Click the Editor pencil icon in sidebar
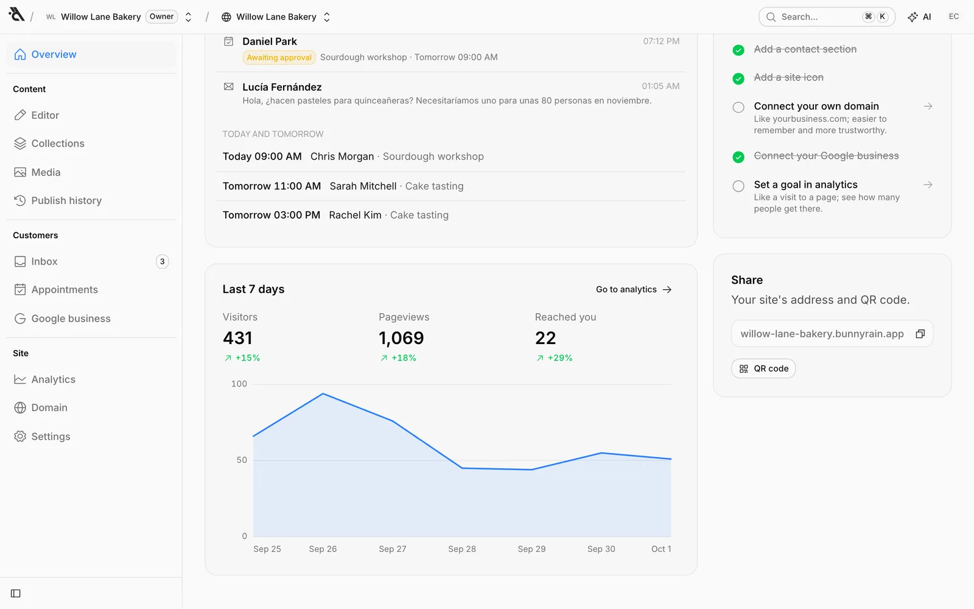This screenshot has width=974, height=609. [20, 115]
